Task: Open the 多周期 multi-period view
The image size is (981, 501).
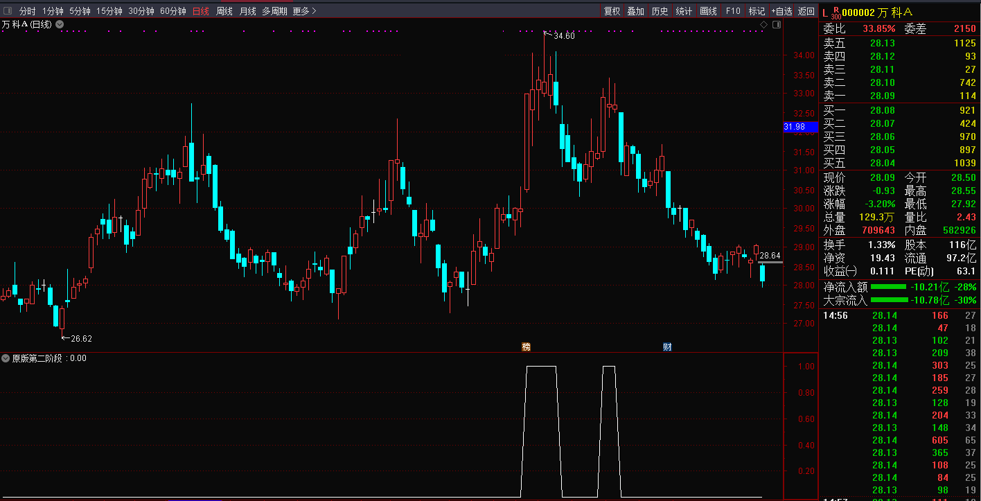Action: pos(274,11)
